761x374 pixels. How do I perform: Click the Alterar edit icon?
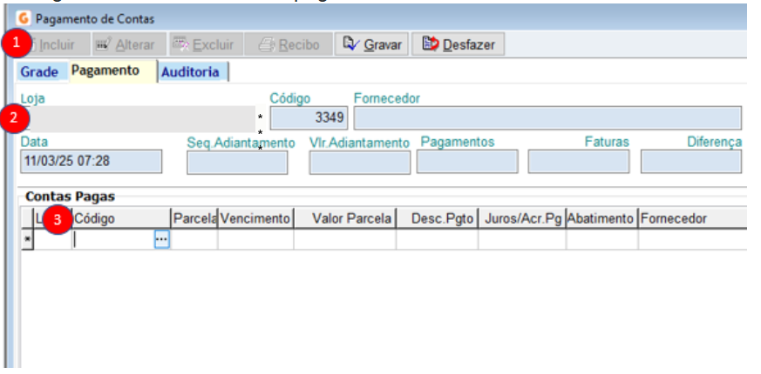click(105, 44)
